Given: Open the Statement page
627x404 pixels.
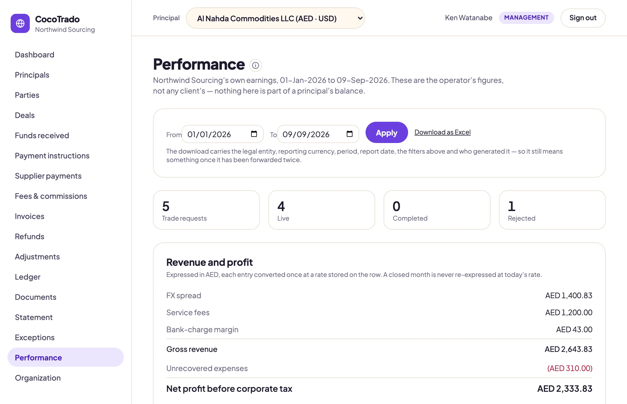Looking at the screenshot, I should tap(34, 317).
